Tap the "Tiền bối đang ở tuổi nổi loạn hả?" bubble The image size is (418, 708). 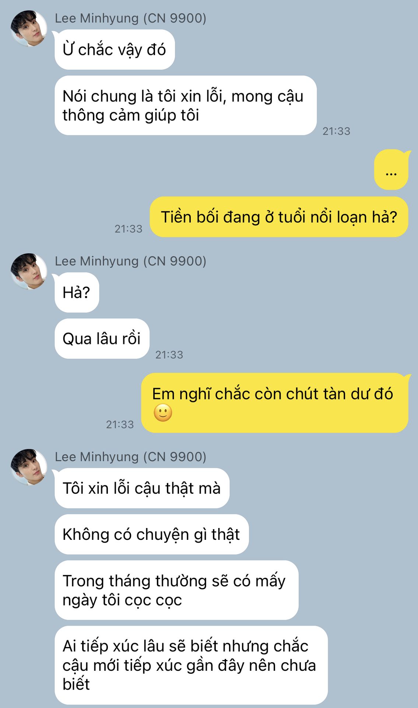279,217
